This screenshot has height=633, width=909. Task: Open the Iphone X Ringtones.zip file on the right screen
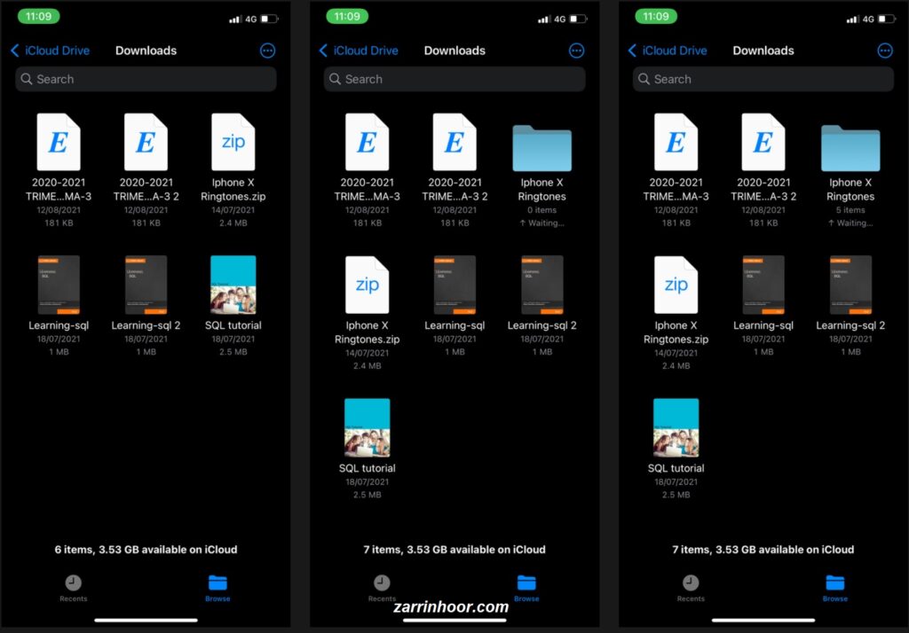pos(676,285)
